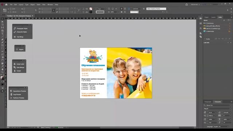Select the Gap tool

click(3, 28)
